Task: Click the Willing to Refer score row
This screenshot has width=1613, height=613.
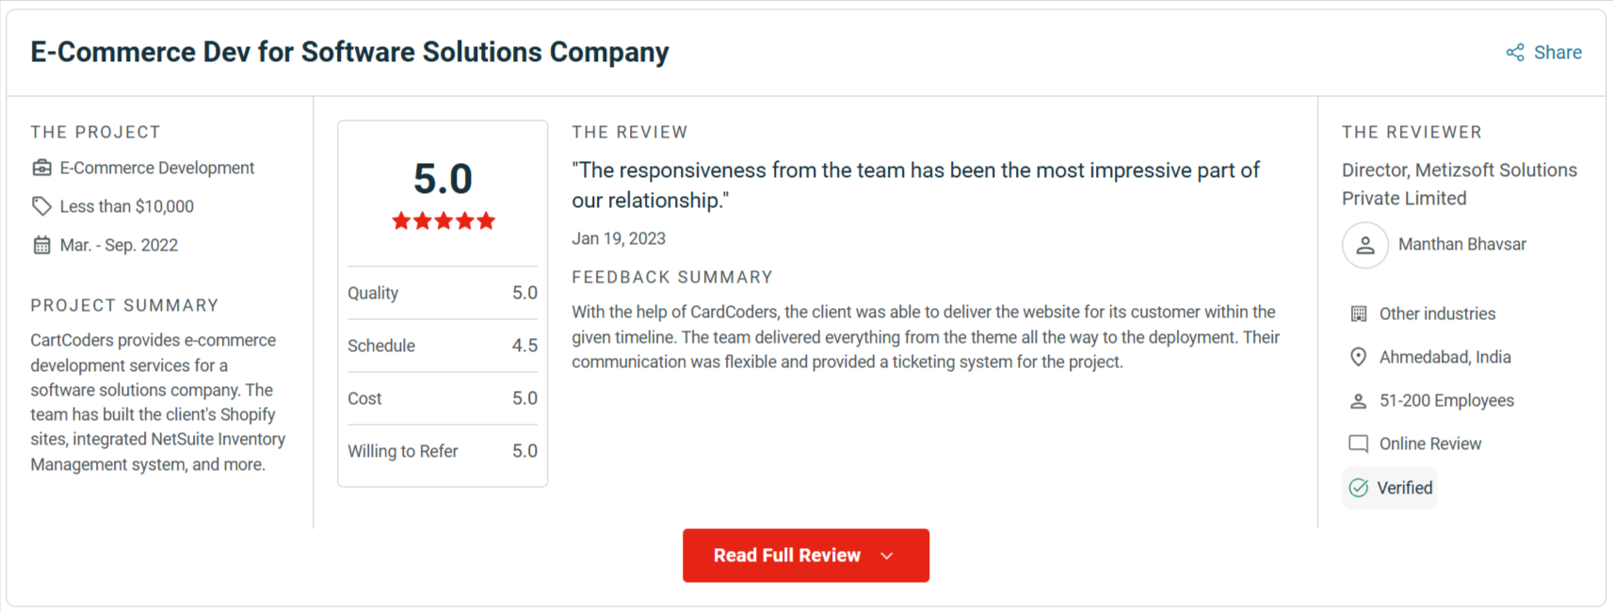Action: tap(442, 451)
